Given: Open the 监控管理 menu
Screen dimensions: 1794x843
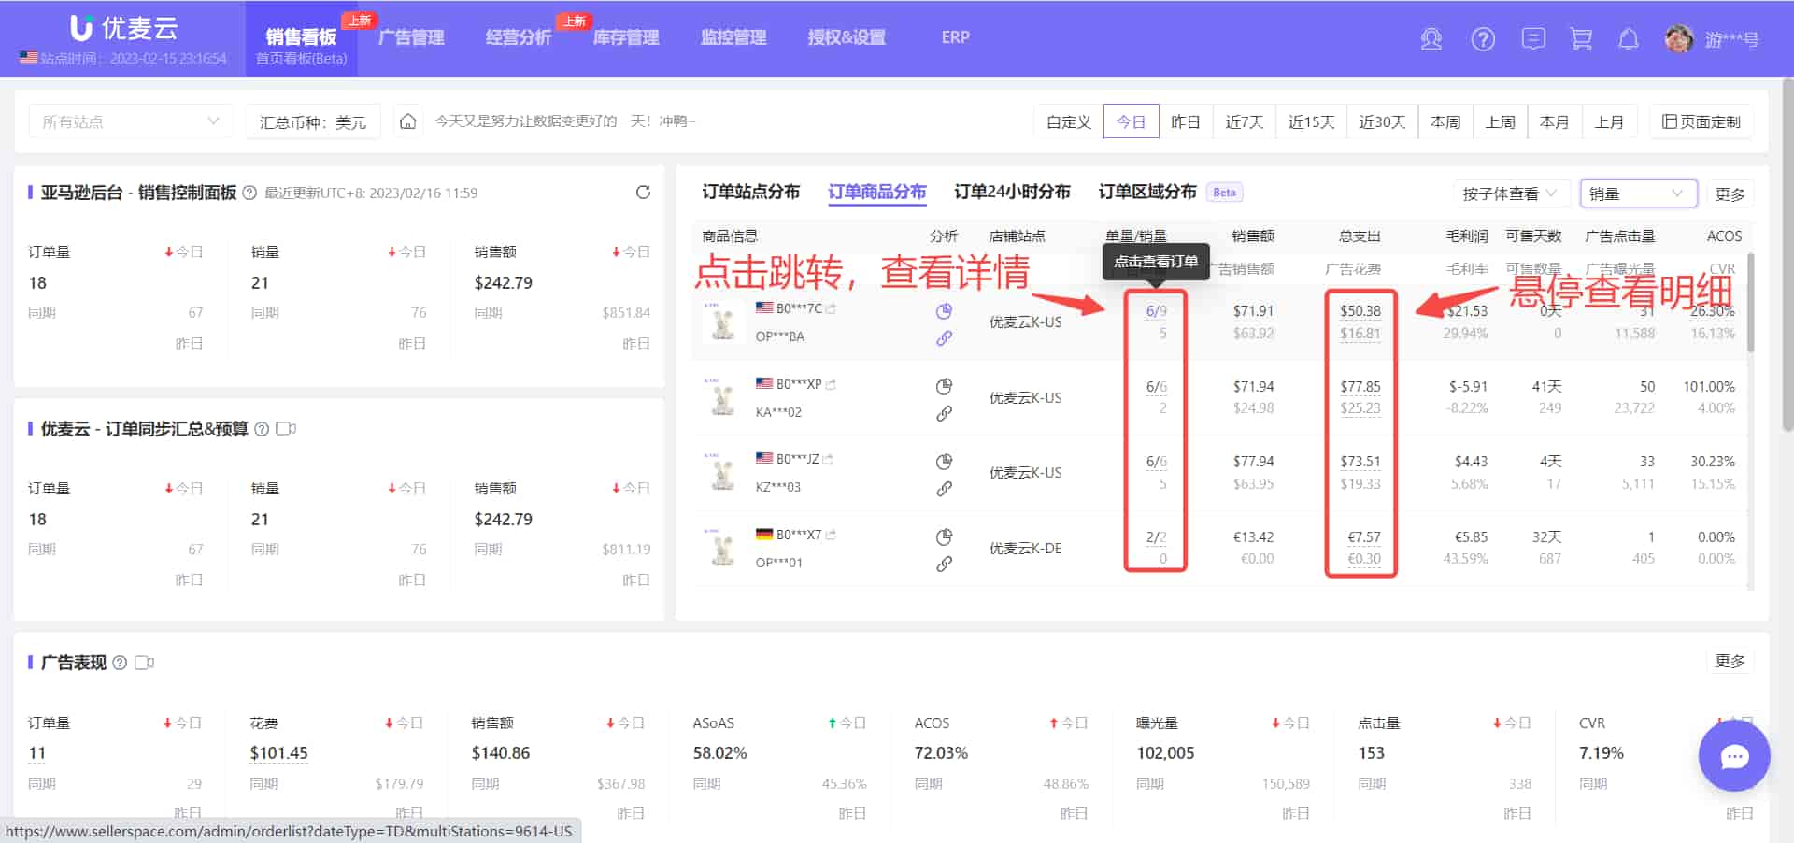Looking at the screenshot, I should (x=733, y=37).
